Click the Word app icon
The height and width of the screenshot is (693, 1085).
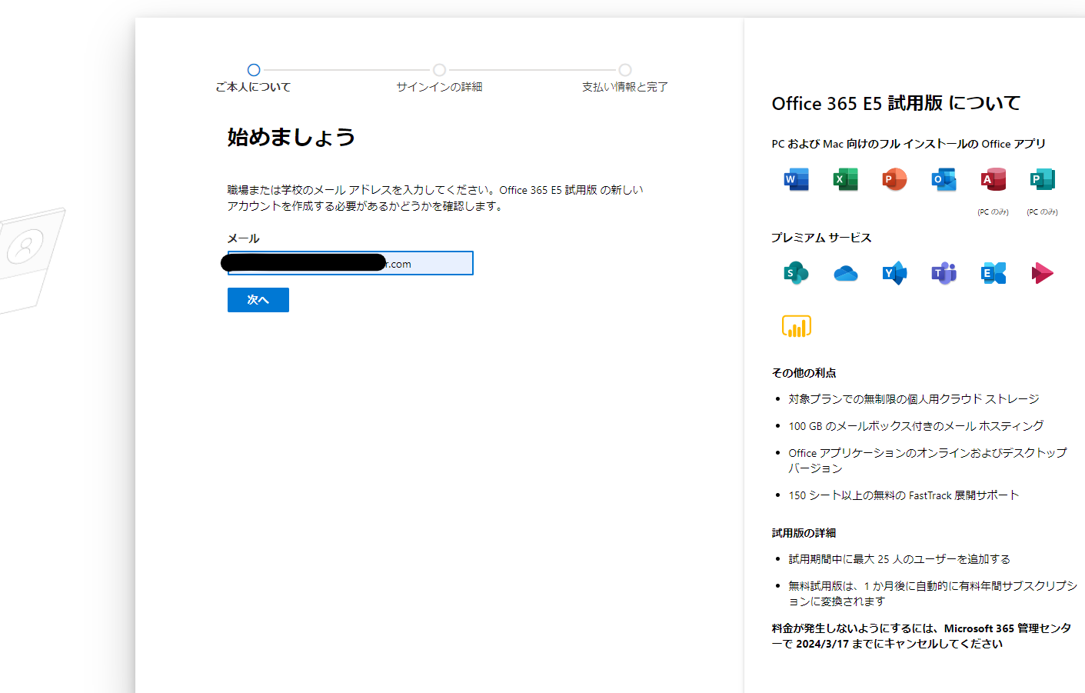point(796,179)
